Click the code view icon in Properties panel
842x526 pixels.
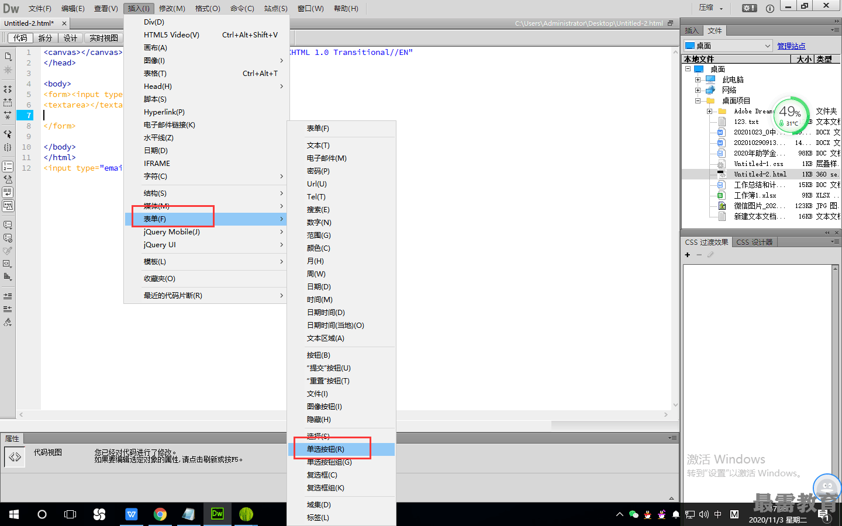click(x=15, y=457)
